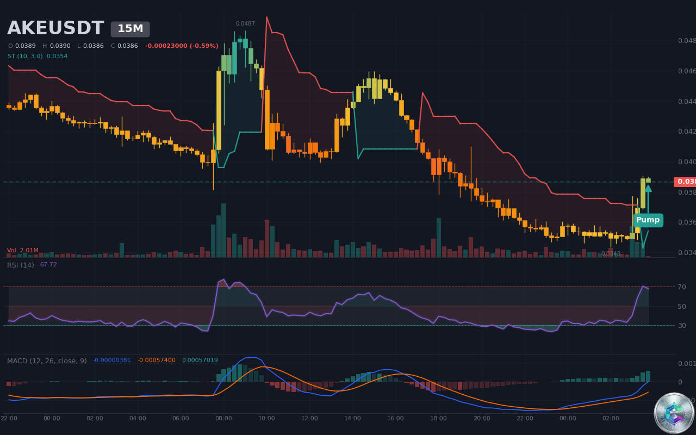Click the RSI 30 level label
Image resolution: width=696 pixels, height=435 pixels.
click(x=682, y=326)
